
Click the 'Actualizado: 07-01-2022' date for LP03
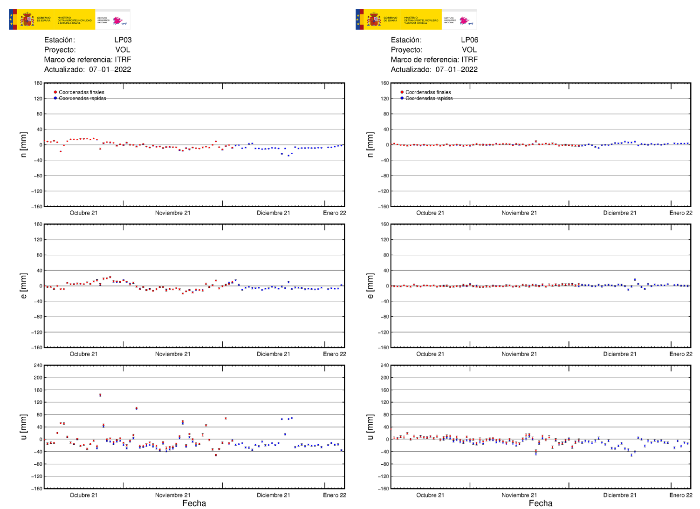point(110,69)
